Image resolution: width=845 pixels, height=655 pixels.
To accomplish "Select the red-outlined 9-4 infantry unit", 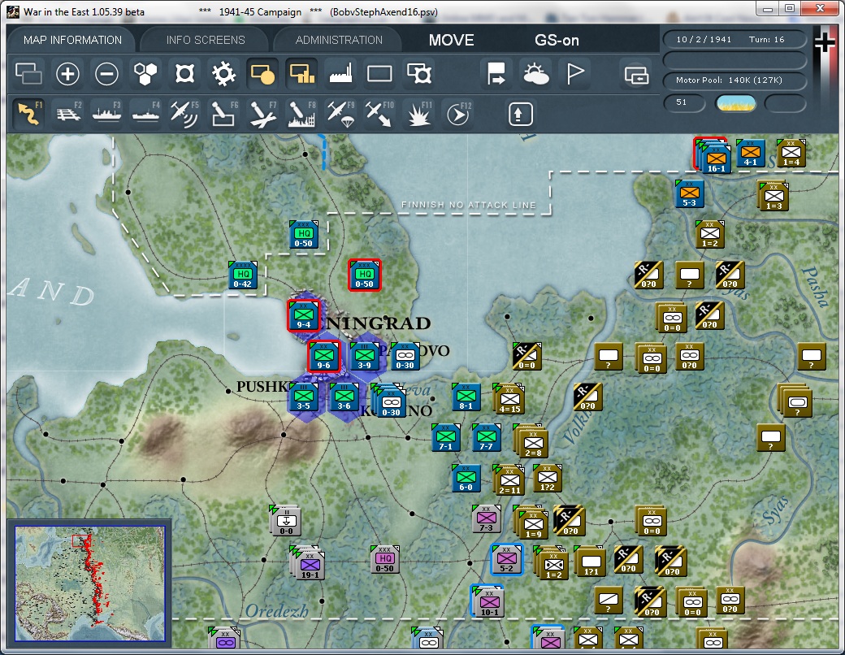I will [303, 316].
